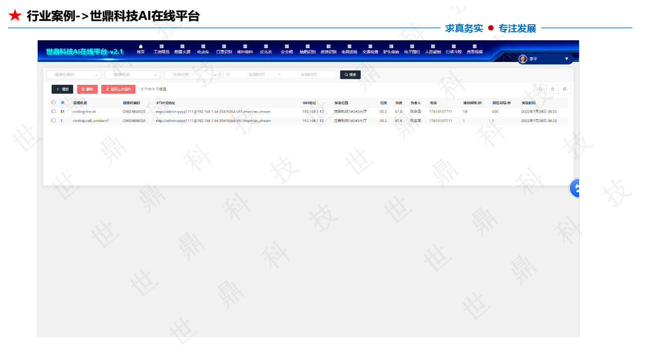Go to the 首页 home tab
Screen dimensions: 645x352
coord(140,50)
